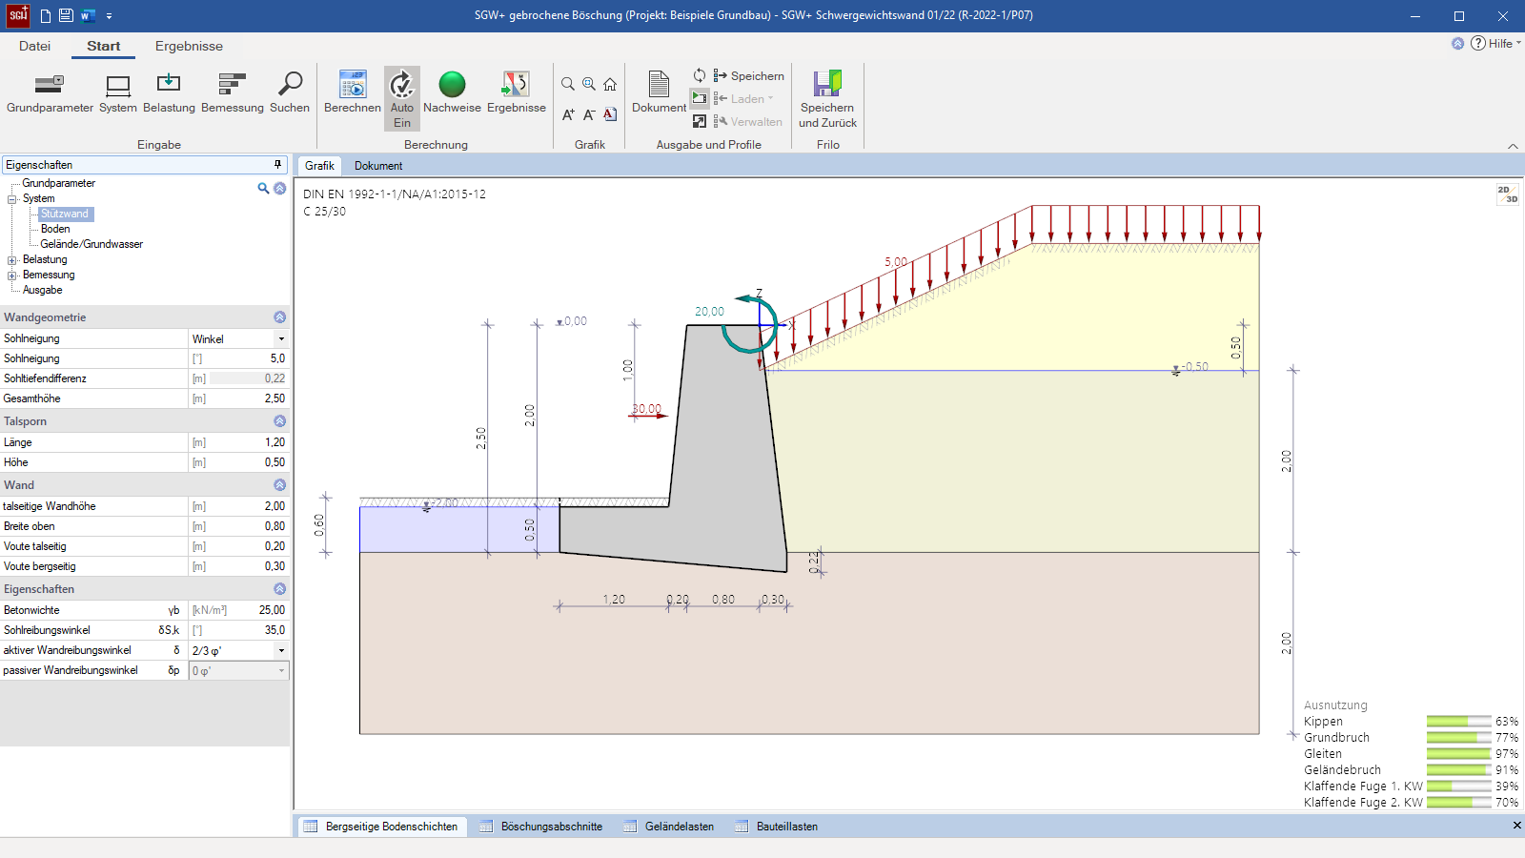Select Boden tree item
This screenshot has width=1525, height=858.
pos(55,229)
